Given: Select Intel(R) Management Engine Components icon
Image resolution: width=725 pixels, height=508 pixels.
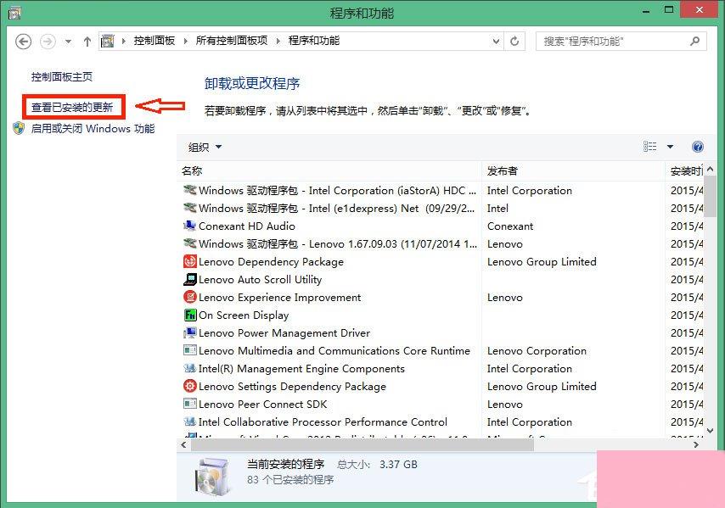Looking at the screenshot, I should (189, 369).
